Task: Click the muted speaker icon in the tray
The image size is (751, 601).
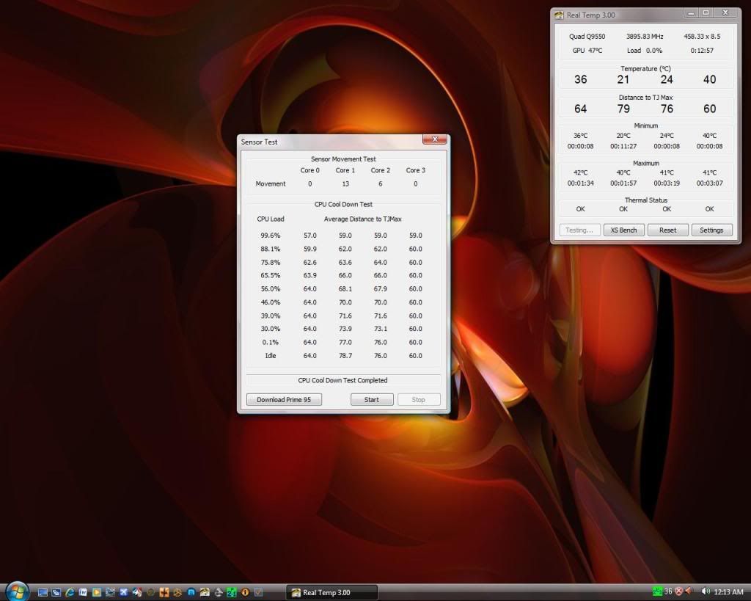Action: [x=690, y=591]
